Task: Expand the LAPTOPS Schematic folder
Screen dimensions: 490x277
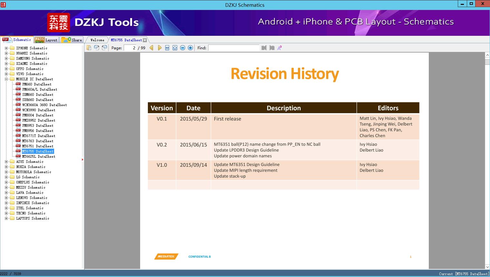Action: click(6, 218)
